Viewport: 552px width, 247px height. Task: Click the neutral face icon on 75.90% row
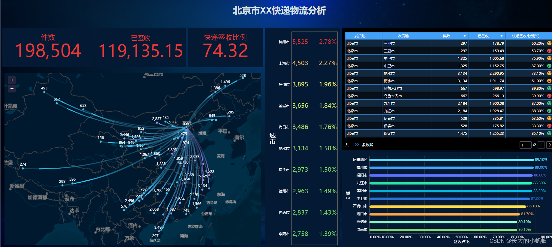tap(549, 58)
